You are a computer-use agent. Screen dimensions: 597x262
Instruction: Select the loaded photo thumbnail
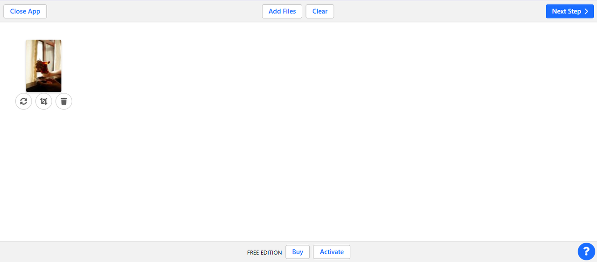pos(44,66)
